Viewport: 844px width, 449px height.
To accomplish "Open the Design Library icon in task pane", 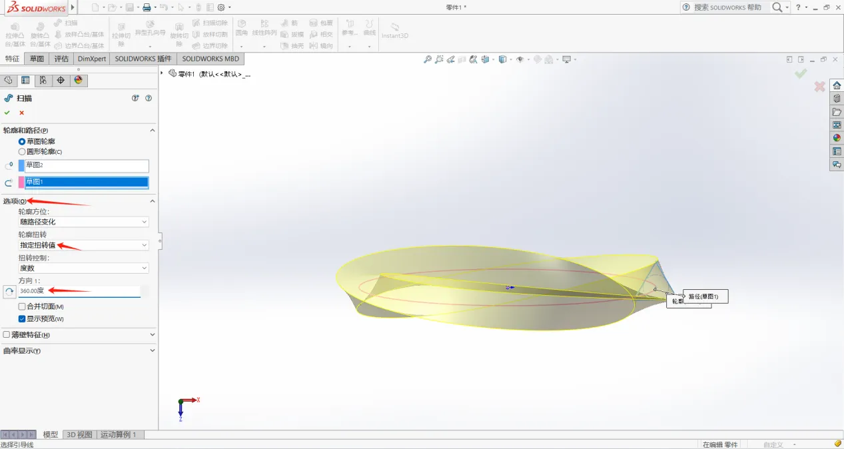I will tap(837, 99).
